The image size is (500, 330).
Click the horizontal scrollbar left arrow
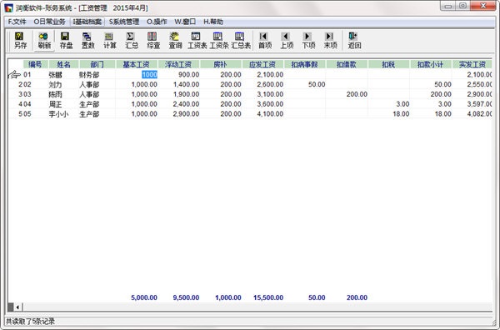click(17, 307)
